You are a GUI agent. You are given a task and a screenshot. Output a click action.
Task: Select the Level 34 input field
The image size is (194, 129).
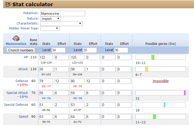59,50
